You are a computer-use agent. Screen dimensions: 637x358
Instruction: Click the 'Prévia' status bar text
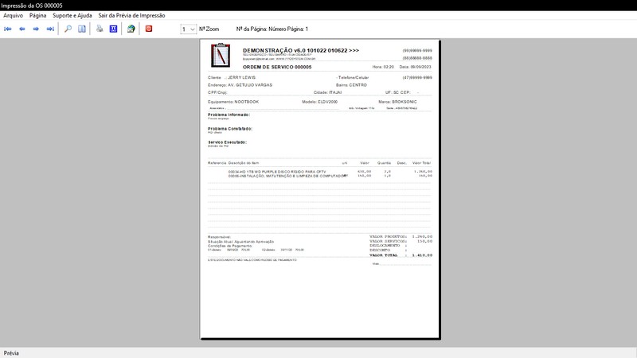[11, 353]
